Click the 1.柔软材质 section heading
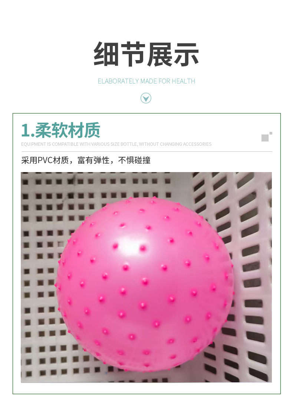Viewport: 293px width, 399px height. coord(60,130)
